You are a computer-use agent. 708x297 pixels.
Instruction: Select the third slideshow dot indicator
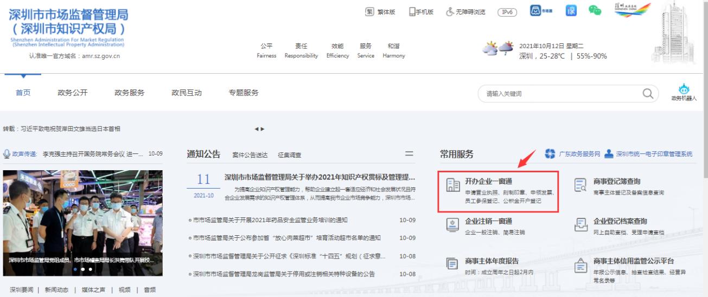[x=90, y=269]
